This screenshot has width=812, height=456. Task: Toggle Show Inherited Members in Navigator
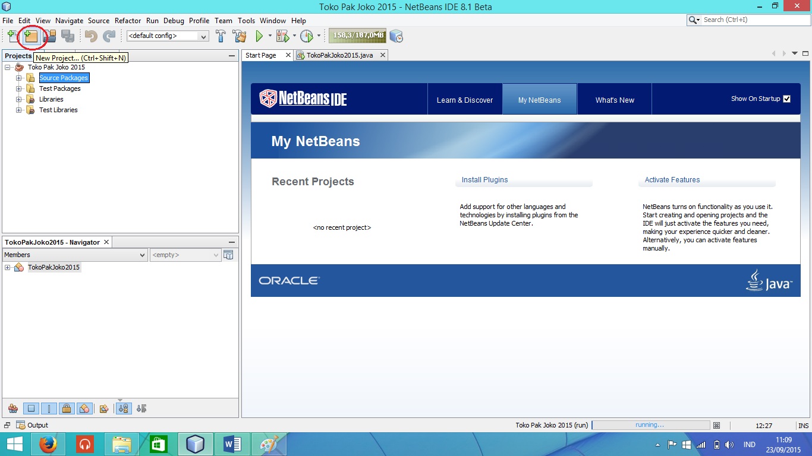pos(13,408)
